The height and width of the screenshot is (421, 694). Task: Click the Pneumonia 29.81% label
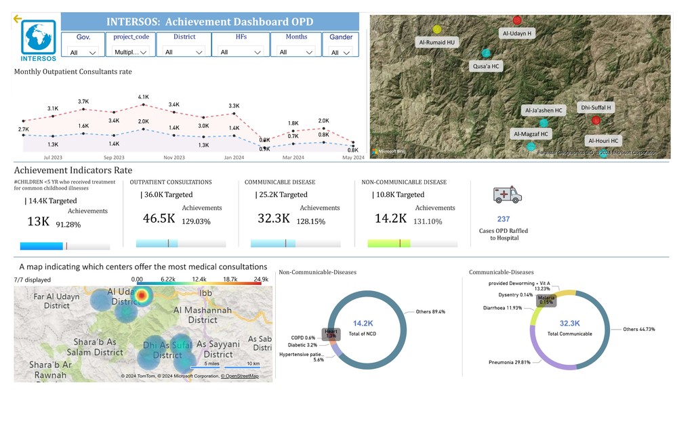click(x=510, y=362)
